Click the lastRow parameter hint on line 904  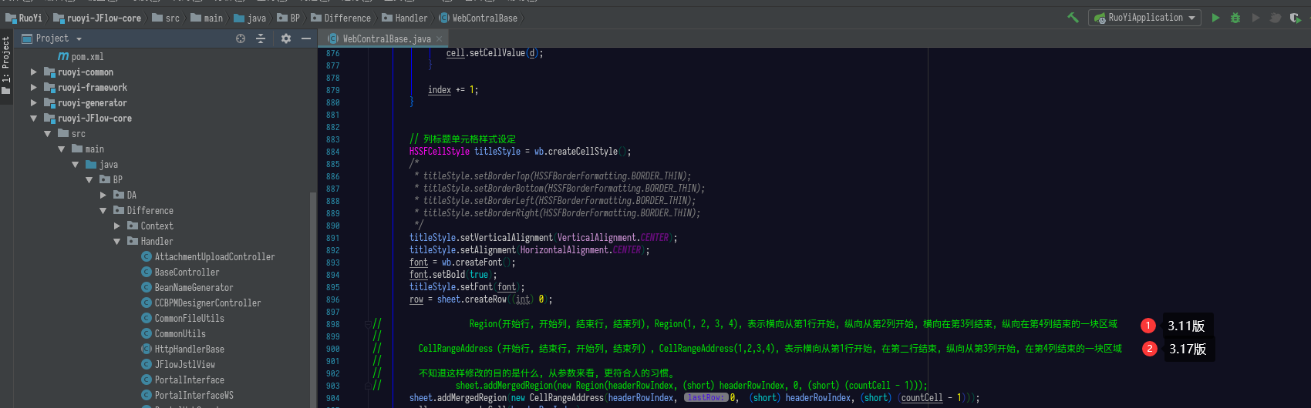706,398
